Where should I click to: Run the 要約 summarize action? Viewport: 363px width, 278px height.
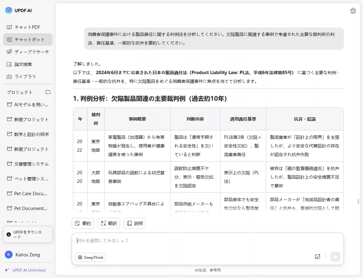coord(83,223)
